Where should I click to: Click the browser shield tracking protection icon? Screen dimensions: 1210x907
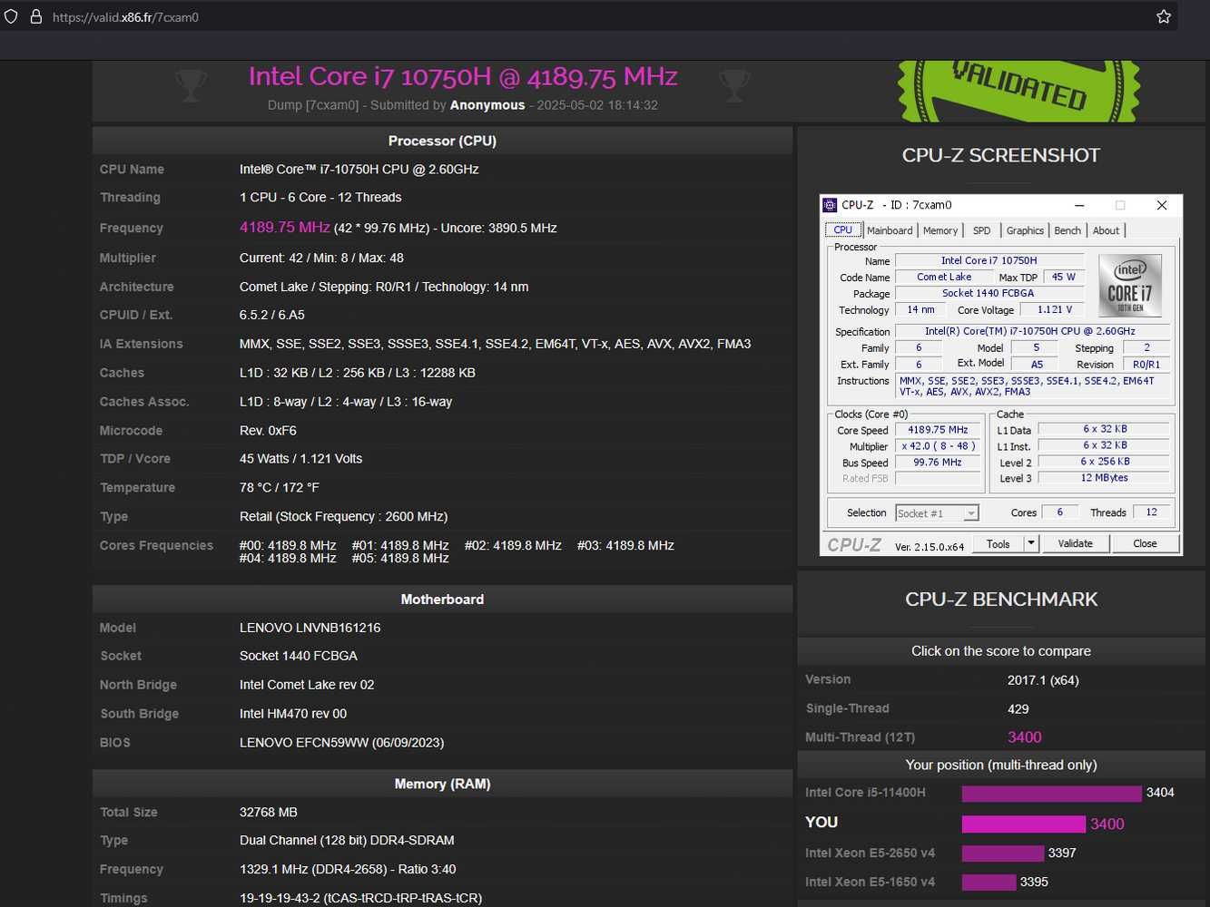[11, 16]
